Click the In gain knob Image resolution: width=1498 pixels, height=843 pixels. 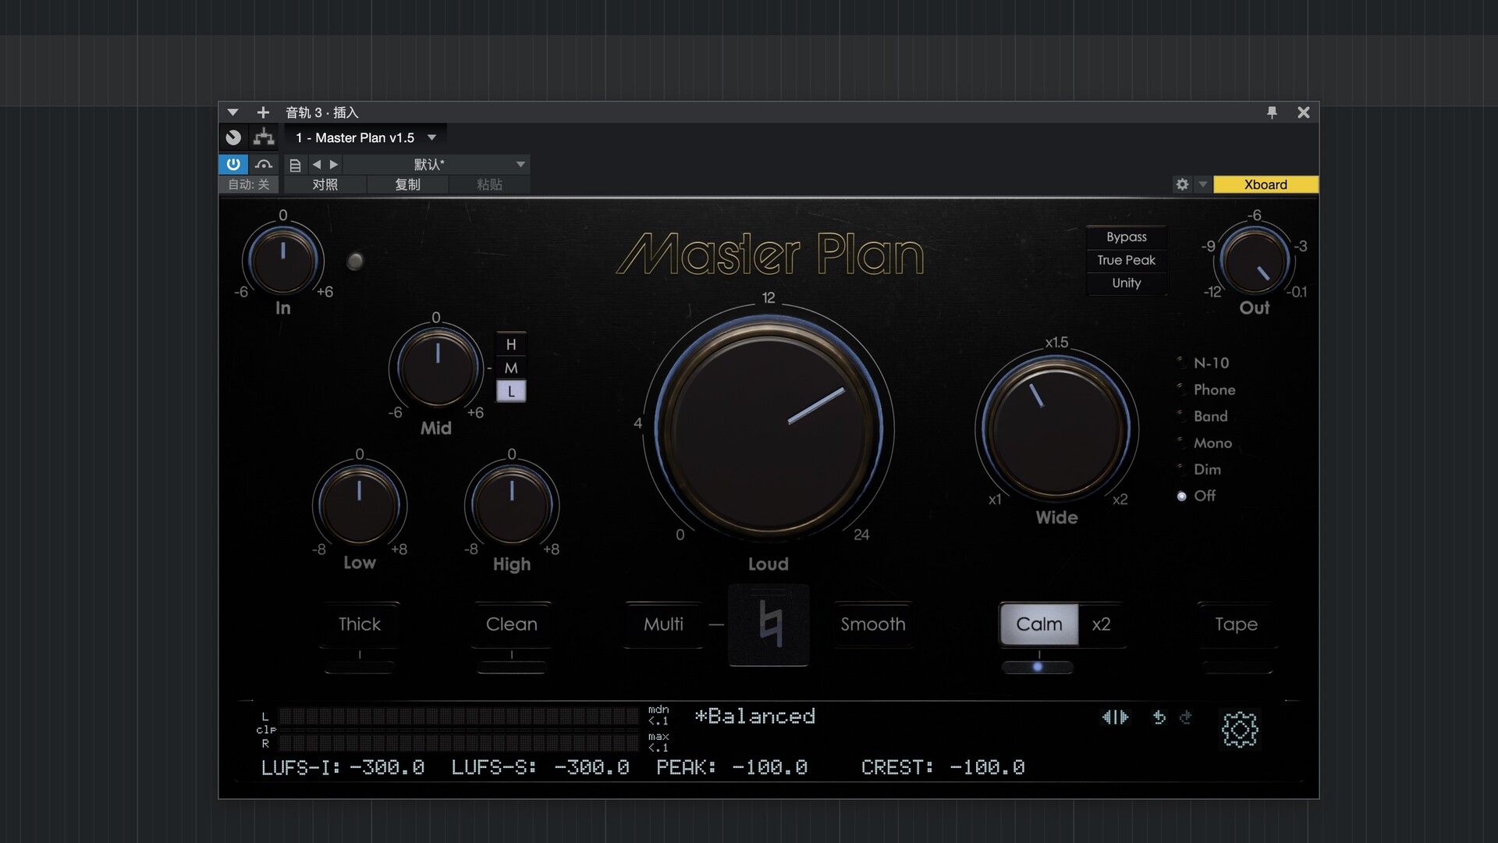[282, 261]
